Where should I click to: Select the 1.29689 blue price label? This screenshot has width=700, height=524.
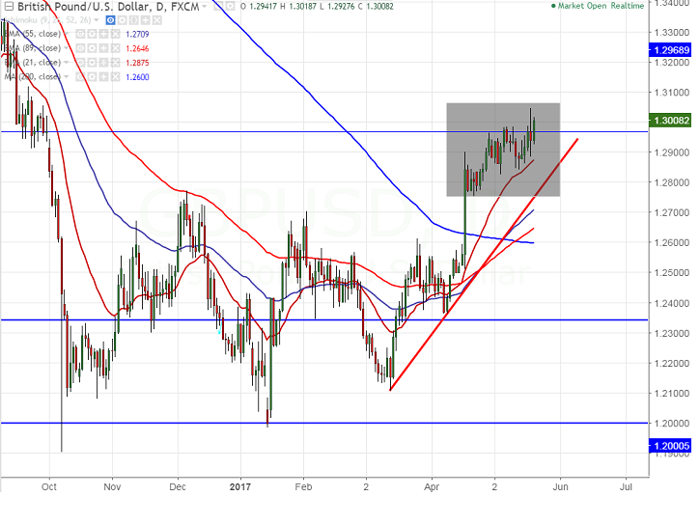tap(671, 50)
